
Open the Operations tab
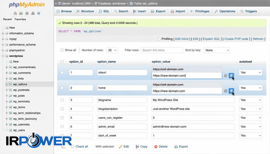point(225,11)
